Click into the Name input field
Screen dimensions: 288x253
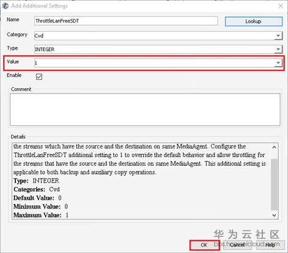coord(126,21)
